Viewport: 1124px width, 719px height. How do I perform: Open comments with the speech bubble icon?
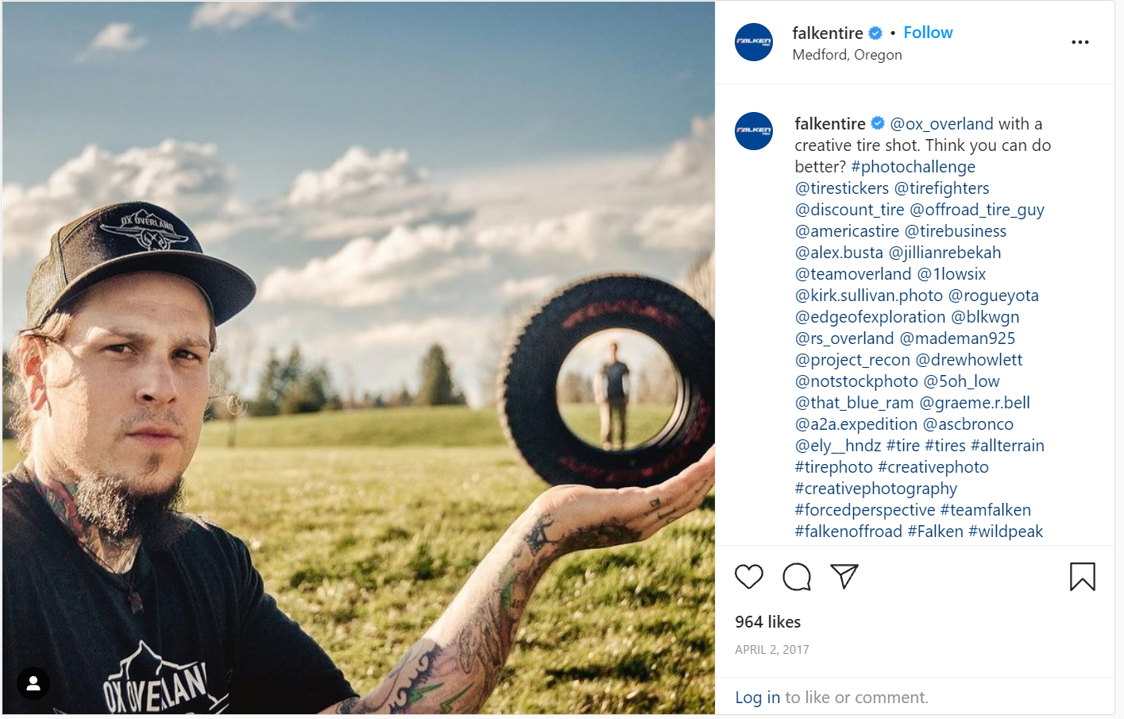tap(796, 577)
